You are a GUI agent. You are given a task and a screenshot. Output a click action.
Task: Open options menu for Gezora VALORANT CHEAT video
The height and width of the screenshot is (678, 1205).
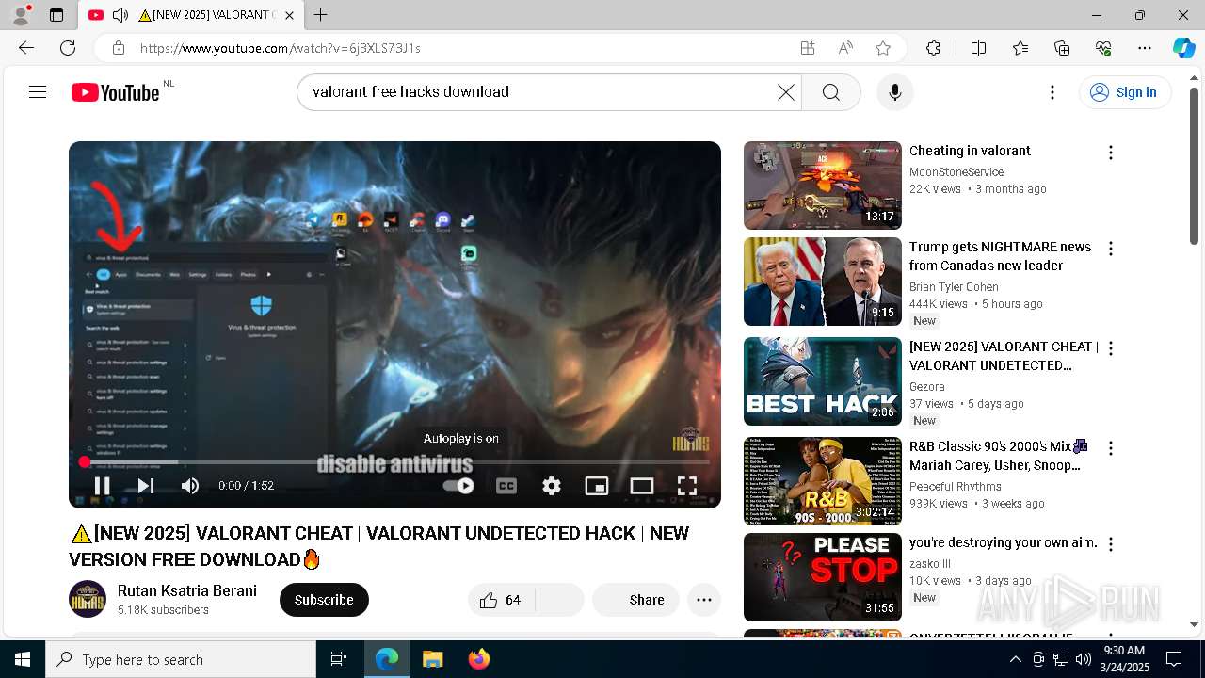tap(1111, 348)
